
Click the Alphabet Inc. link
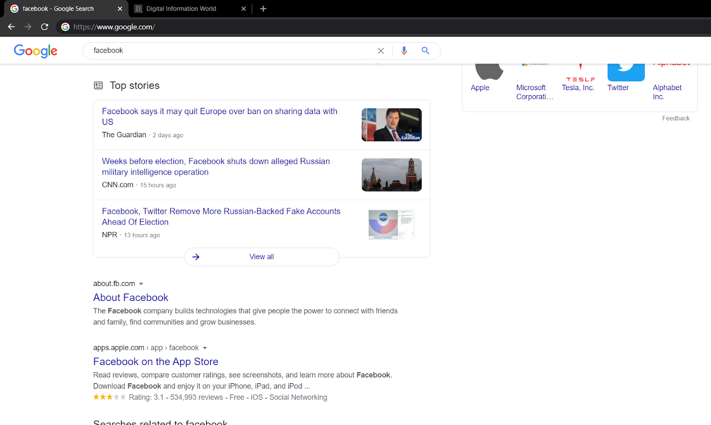(667, 92)
